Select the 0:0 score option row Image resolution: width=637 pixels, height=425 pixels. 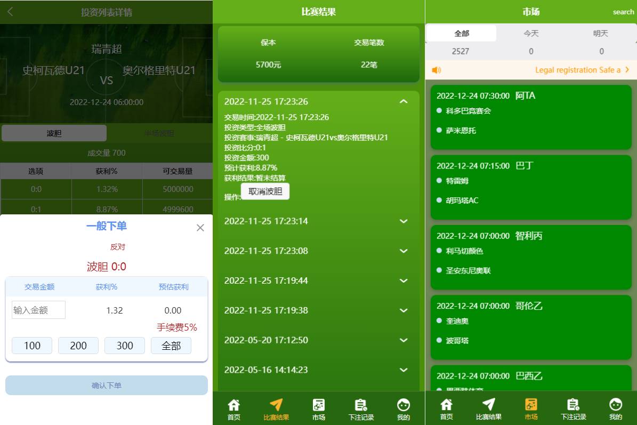coord(107,189)
